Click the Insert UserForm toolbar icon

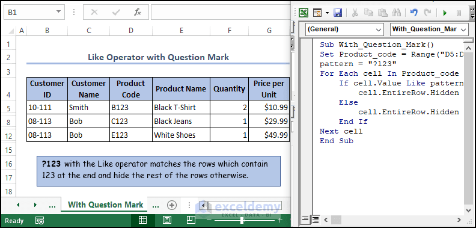317,13
